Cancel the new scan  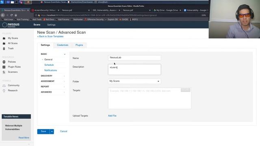[x=63, y=131]
